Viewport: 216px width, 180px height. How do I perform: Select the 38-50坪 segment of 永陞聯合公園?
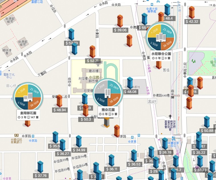tap(167, 44)
